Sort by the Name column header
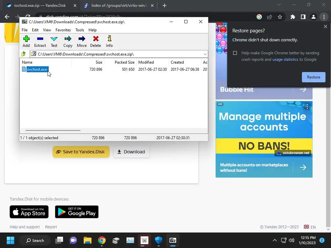The width and height of the screenshot is (331, 248). pyautogui.click(x=46, y=62)
